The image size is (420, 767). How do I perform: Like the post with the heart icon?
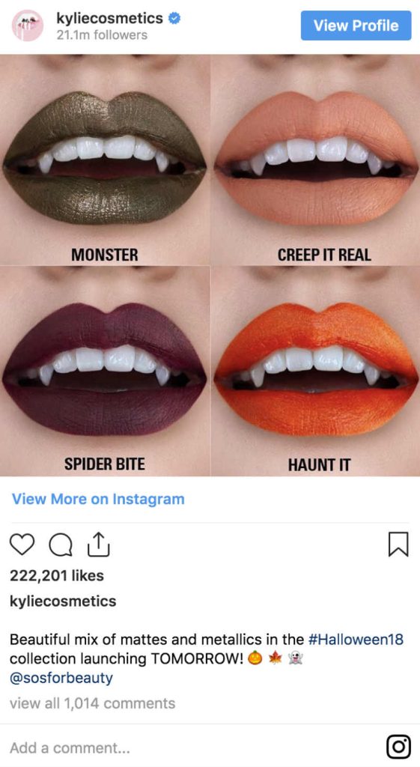click(22, 545)
